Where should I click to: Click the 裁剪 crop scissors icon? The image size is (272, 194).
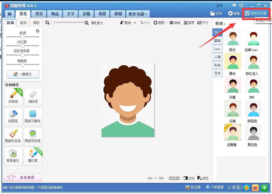tap(186, 23)
